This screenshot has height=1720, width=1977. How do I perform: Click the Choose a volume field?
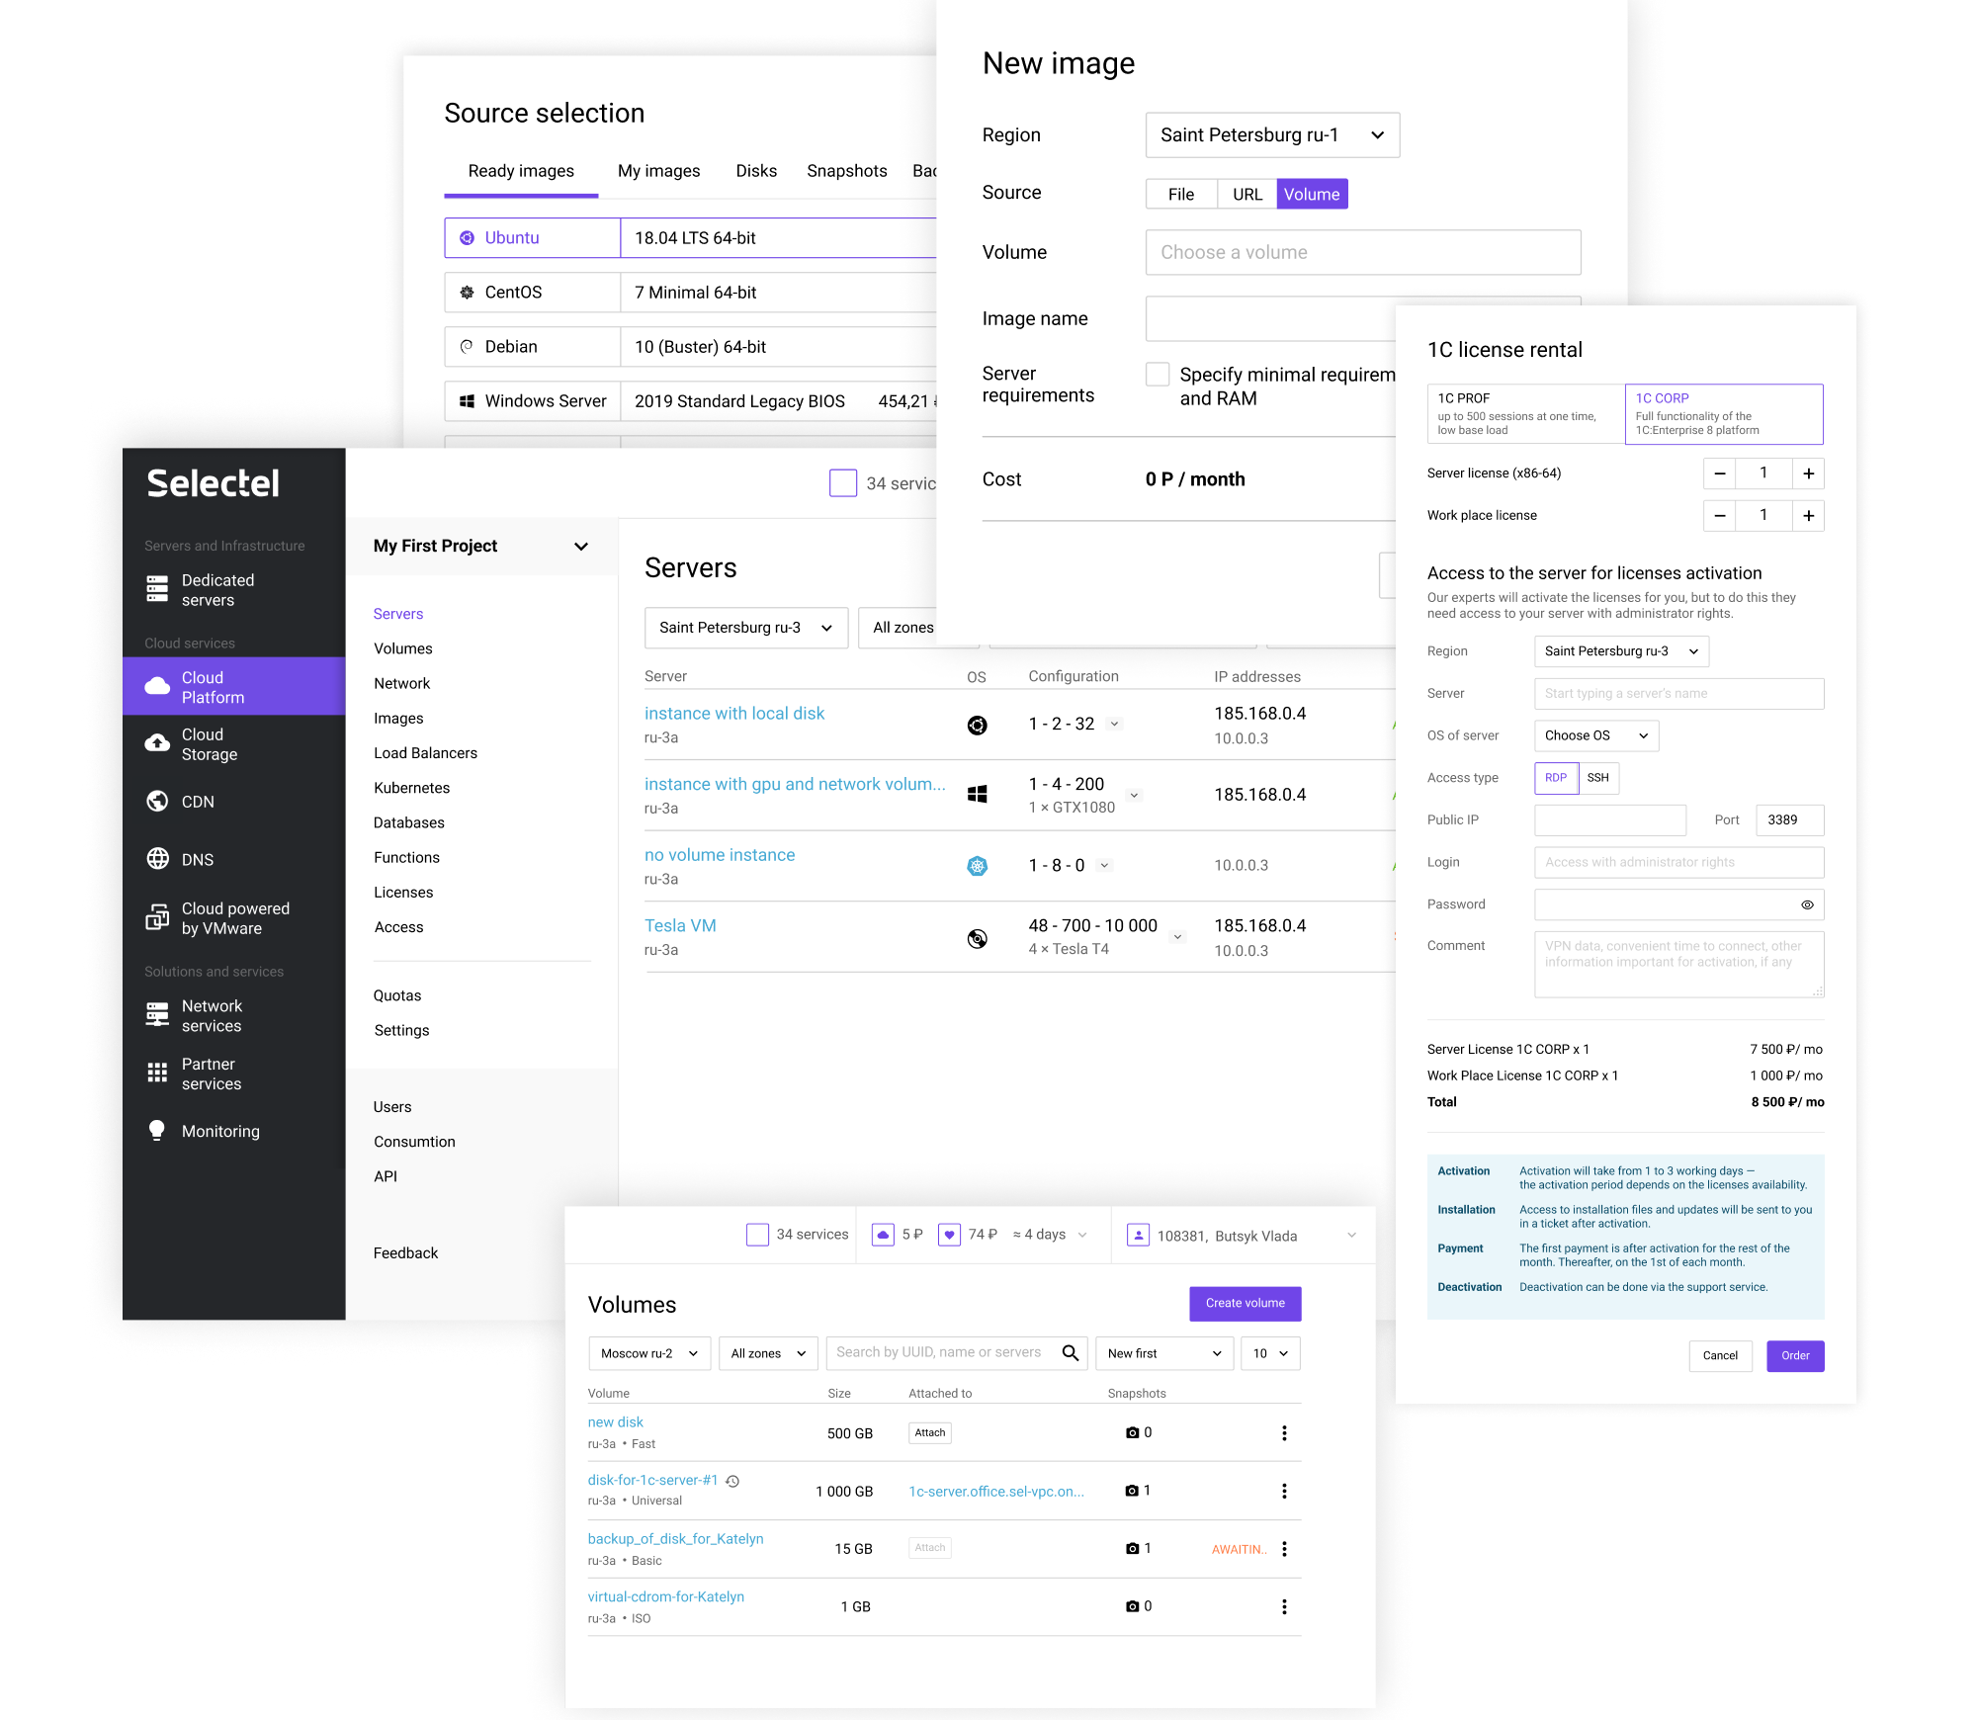coord(1362,253)
